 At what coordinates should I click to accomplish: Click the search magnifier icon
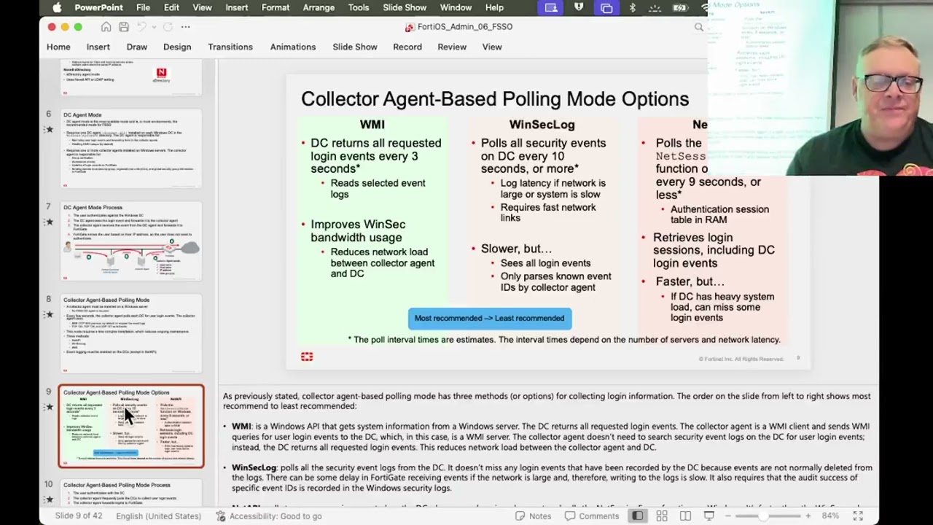698,27
